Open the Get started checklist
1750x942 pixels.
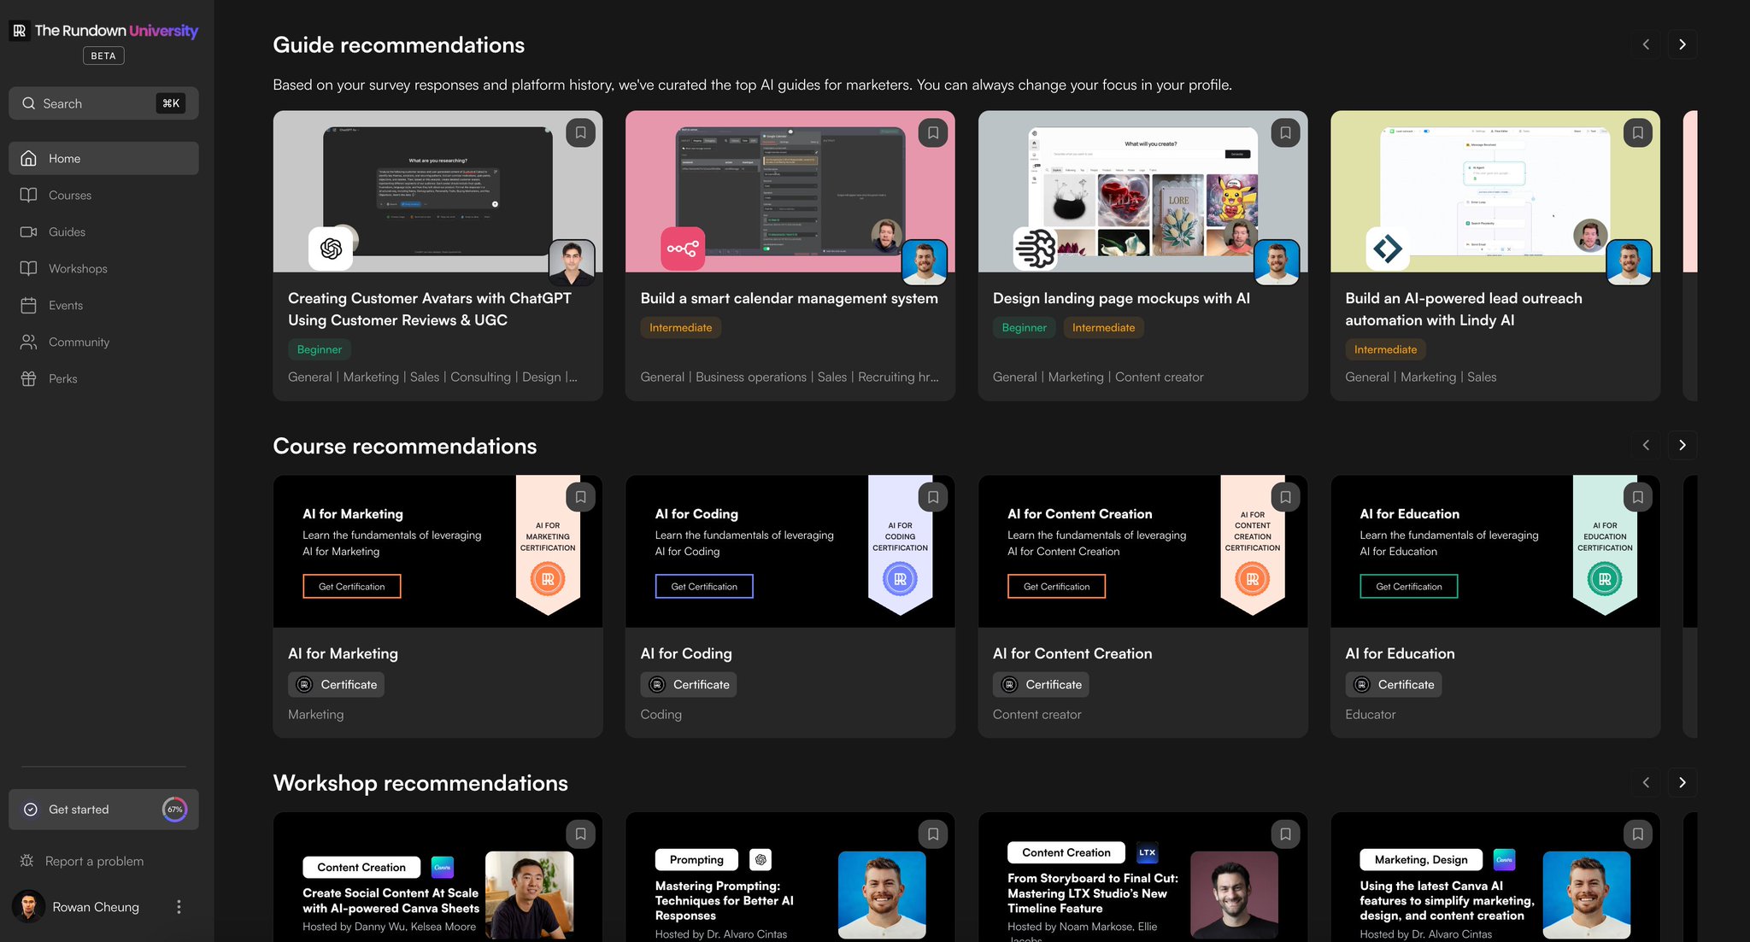(x=103, y=810)
